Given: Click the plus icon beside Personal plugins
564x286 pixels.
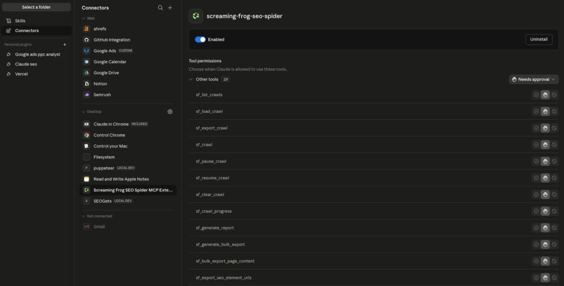Looking at the screenshot, I should click(x=65, y=45).
